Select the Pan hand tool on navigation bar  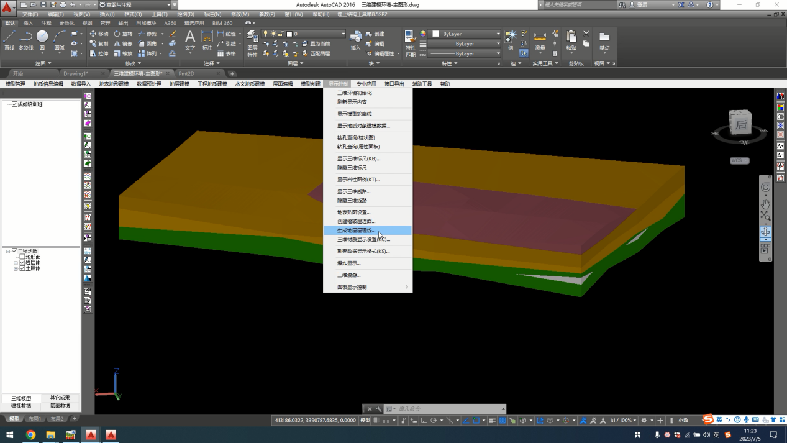coord(765,203)
